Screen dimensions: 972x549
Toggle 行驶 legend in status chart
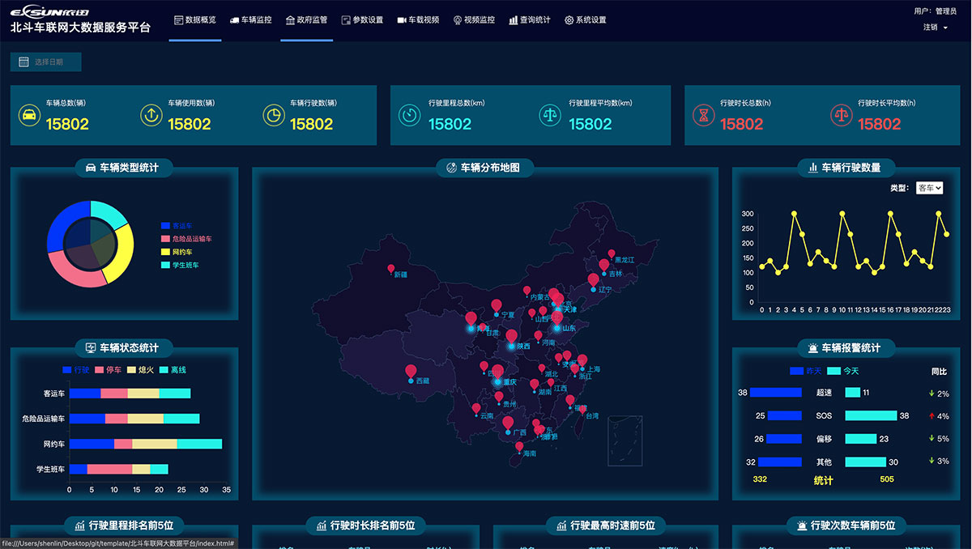[x=75, y=370]
